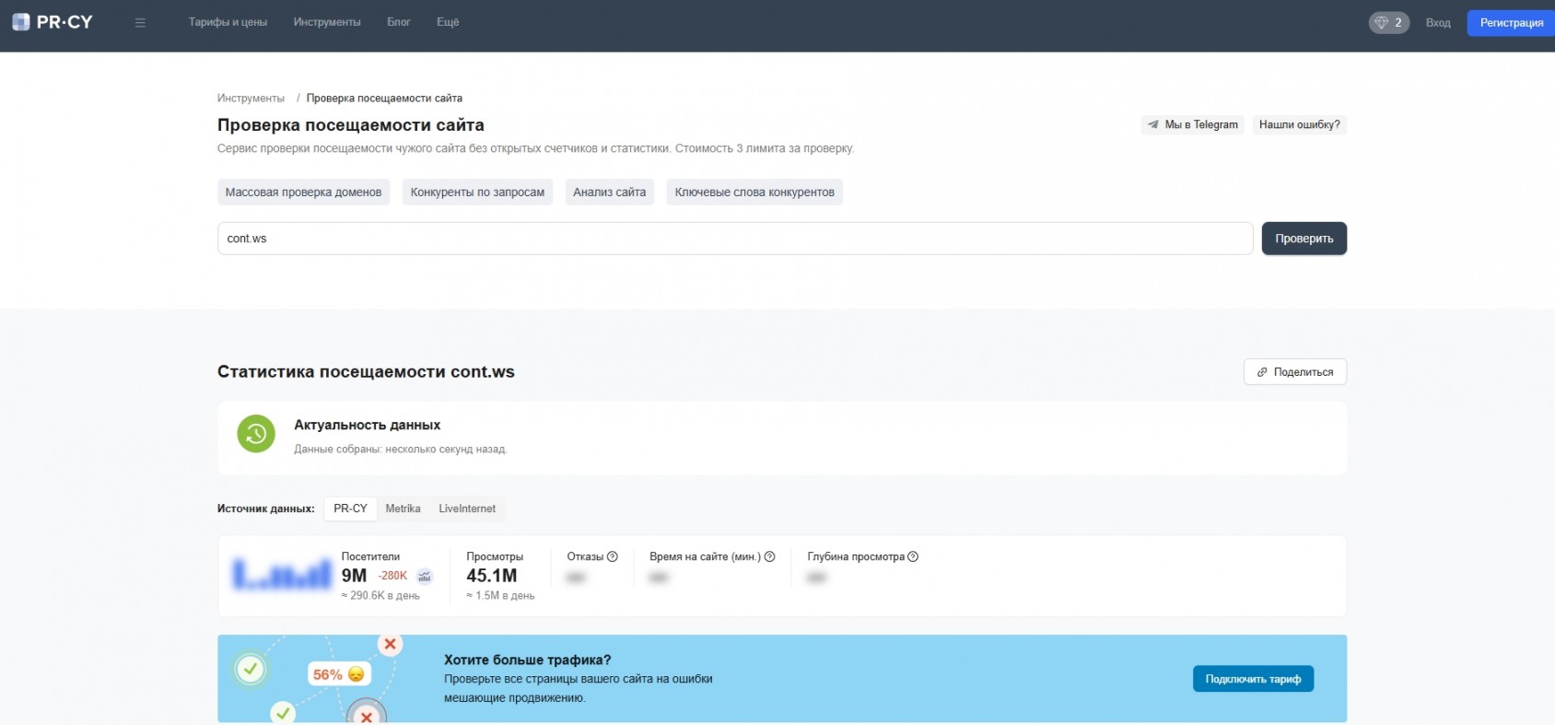Click the PR-CY logo
The height and width of the screenshot is (725, 1555).
[53, 22]
